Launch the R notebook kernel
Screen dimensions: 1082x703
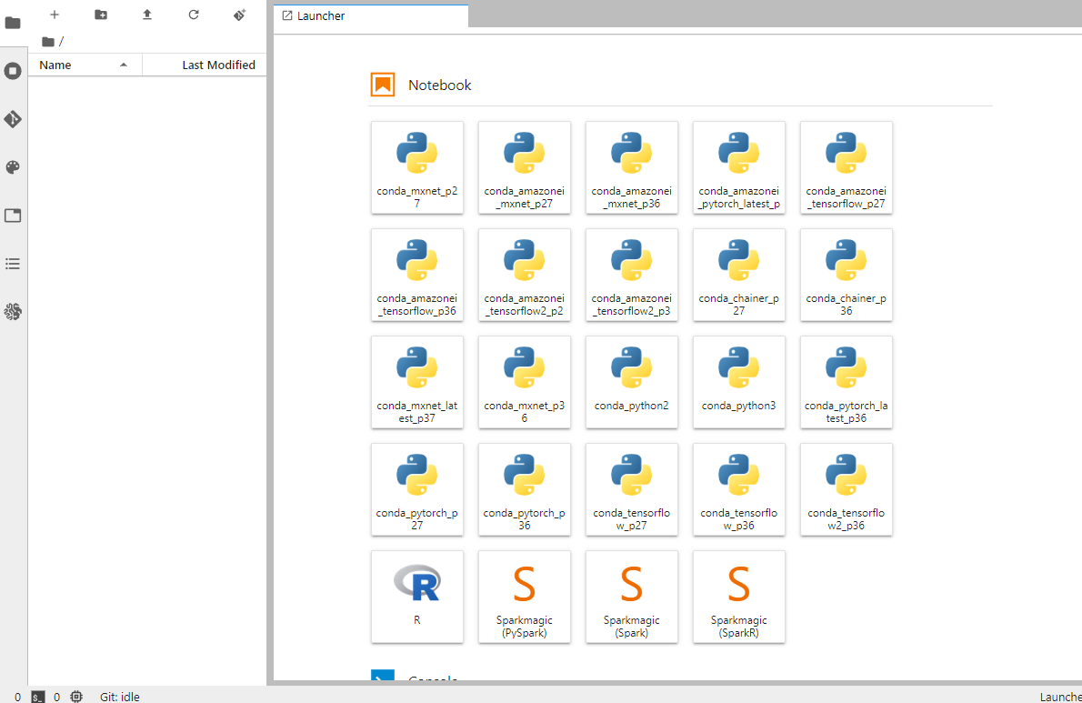416,597
